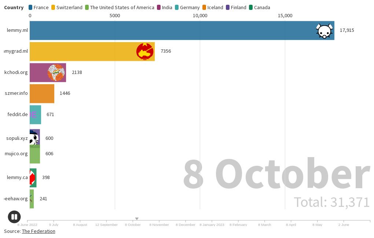Click the 5000 axis tick label
The image size is (374, 238).
pyautogui.click(x=115, y=16)
